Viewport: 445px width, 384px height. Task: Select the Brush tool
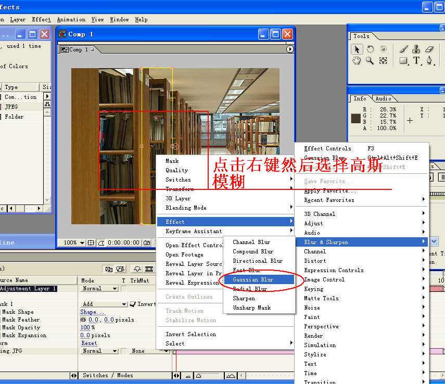click(x=403, y=49)
